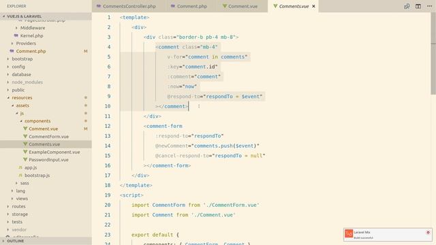Expand the sass folder
Image resolution: width=436 pixels, height=245 pixels.
point(25,183)
